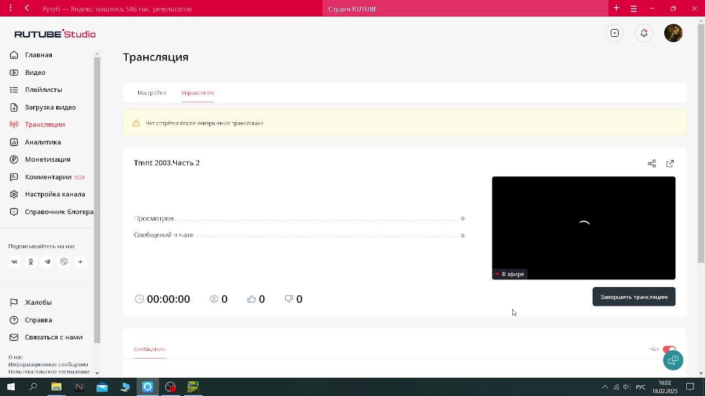The height and width of the screenshot is (396, 705).
Task: Open File Explorer from the taskbar
Action: pyautogui.click(x=56, y=387)
